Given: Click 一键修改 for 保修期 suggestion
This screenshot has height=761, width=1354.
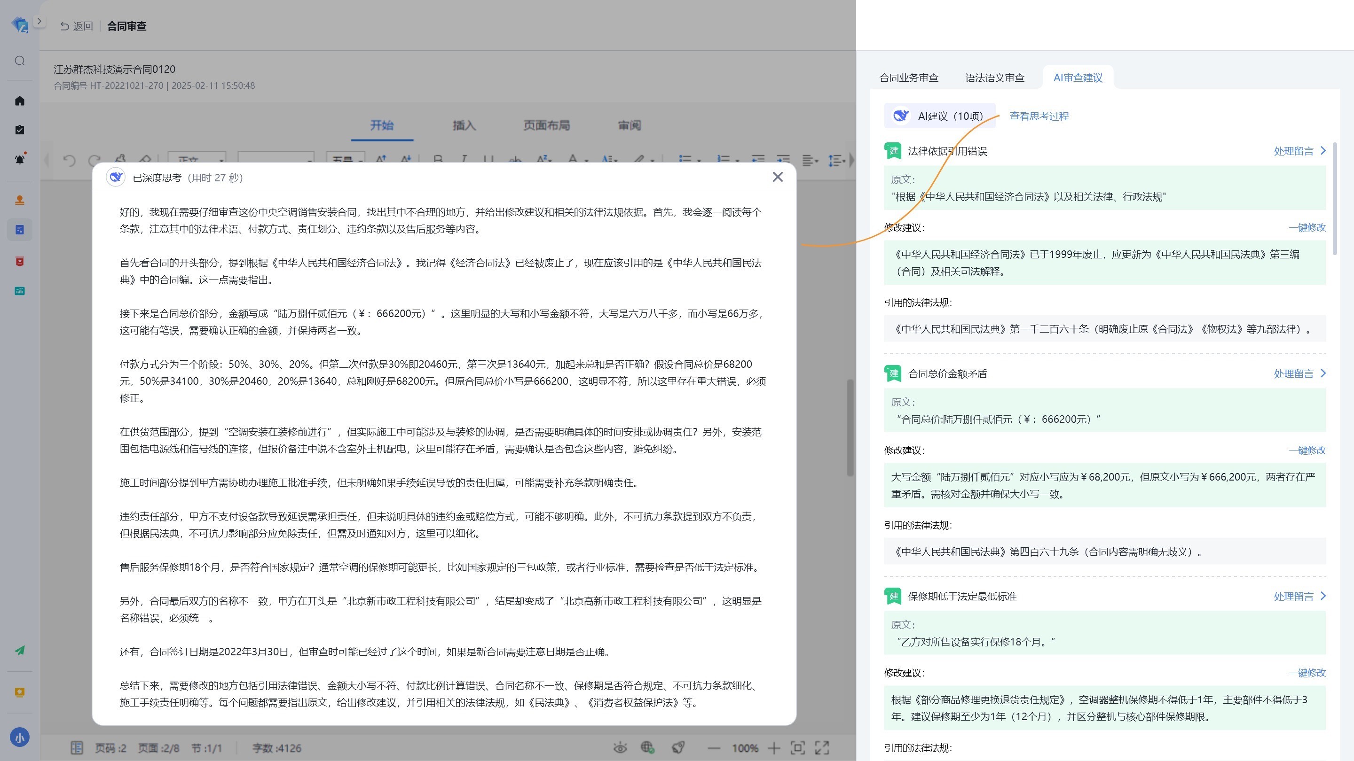Looking at the screenshot, I should [x=1307, y=673].
